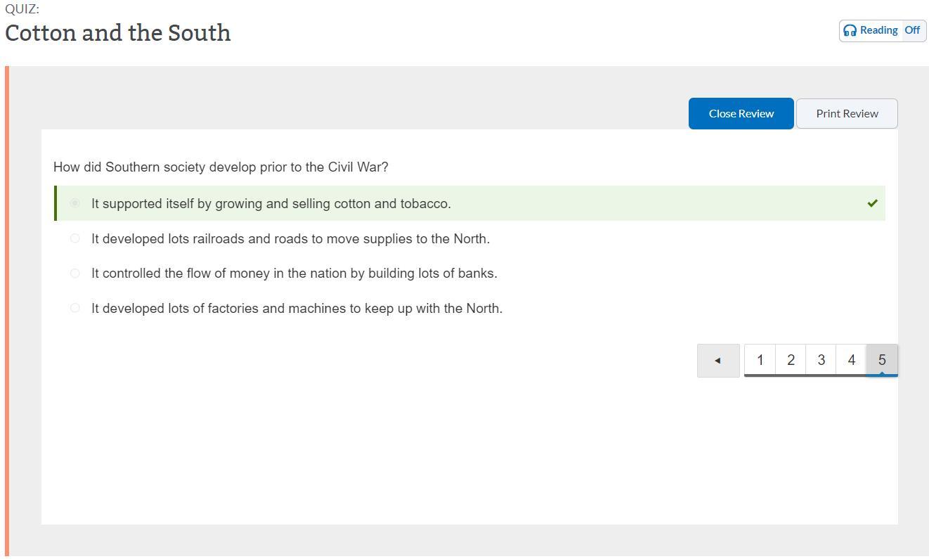Toggle the Reading Off switch
Viewport: 929px width, 559px height.
(x=912, y=30)
